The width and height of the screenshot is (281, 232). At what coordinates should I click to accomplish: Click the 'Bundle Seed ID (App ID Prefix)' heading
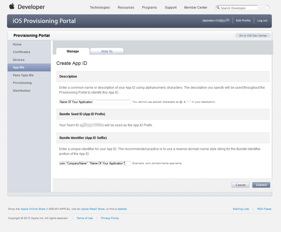click(x=82, y=114)
